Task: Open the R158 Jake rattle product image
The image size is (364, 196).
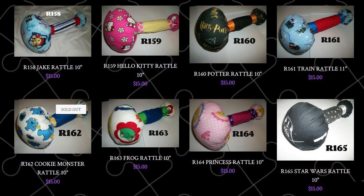Action: point(53,31)
